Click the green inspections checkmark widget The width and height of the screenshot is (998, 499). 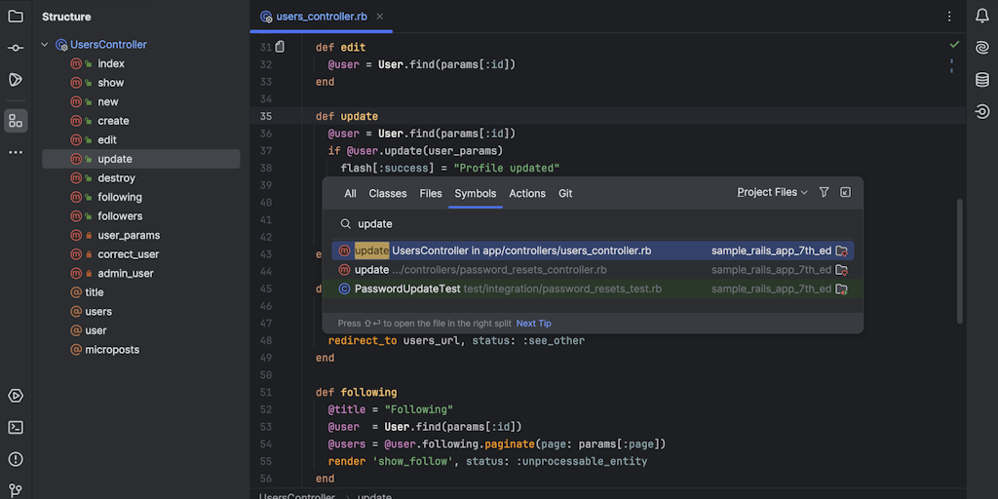(x=954, y=45)
